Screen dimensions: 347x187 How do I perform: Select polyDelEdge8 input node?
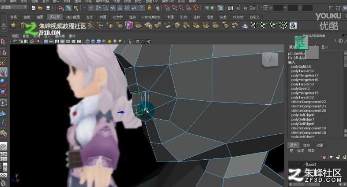point(302,115)
